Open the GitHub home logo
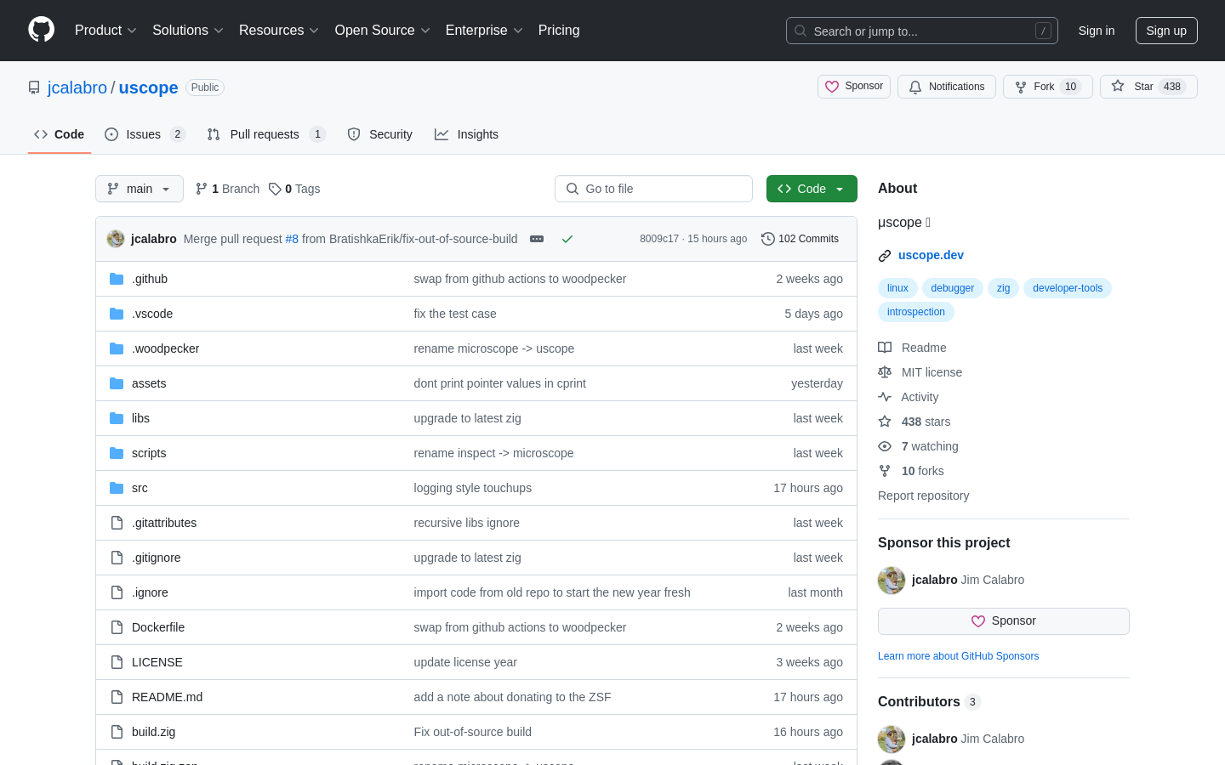 (42, 30)
